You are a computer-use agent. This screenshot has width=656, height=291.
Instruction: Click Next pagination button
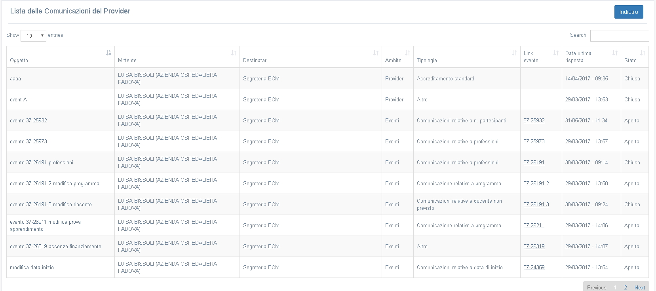[639, 287]
